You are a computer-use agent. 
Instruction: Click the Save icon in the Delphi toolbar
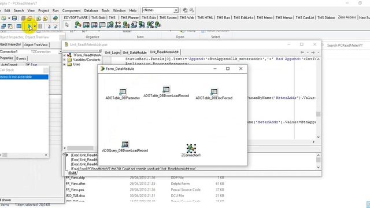pyautogui.click(x=14, y=18)
